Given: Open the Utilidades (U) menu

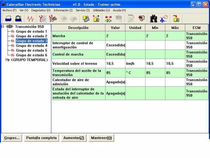Looking at the screenshot, I should click(x=101, y=10).
